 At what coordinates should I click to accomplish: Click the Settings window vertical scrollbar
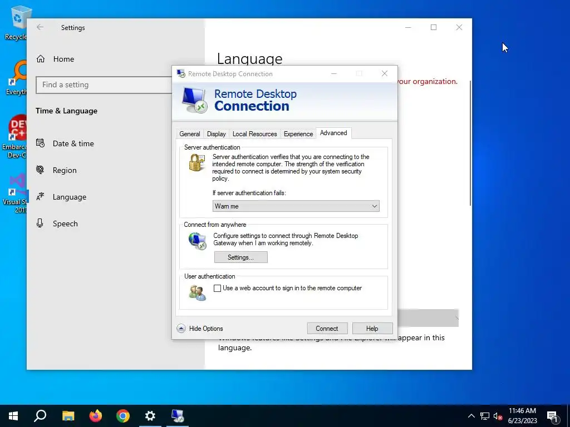coord(470,143)
